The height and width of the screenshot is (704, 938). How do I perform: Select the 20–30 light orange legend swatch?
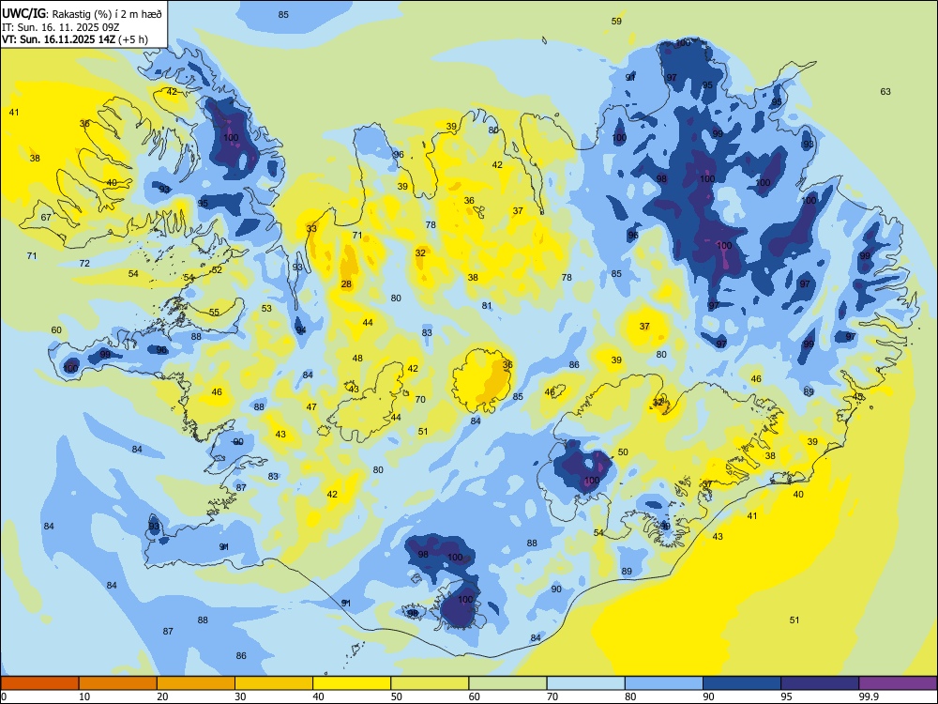[x=196, y=683]
